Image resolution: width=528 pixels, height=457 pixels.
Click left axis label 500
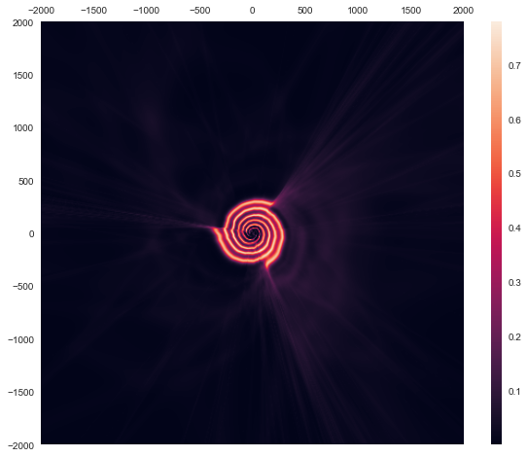click(x=26, y=182)
